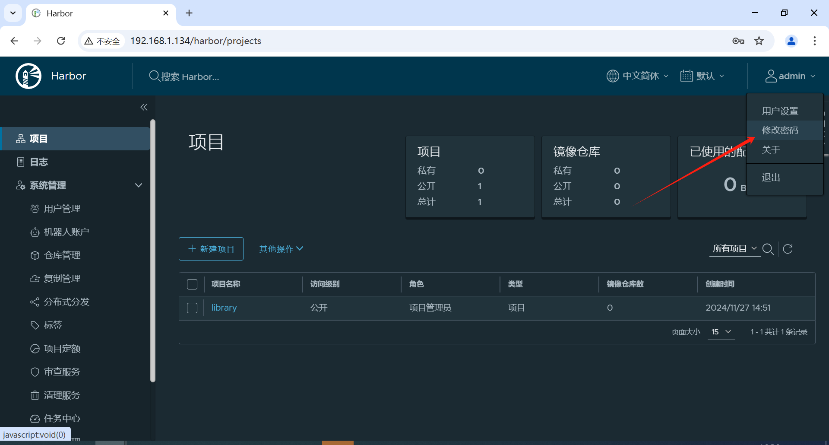Open the library project link
This screenshot has width=829, height=445.
[x=224, y=308]
